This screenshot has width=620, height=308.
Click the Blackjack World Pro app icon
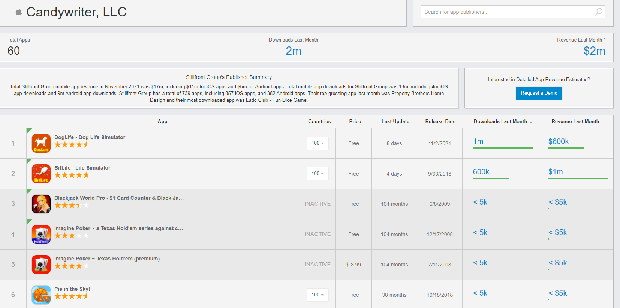pos(41,204)
